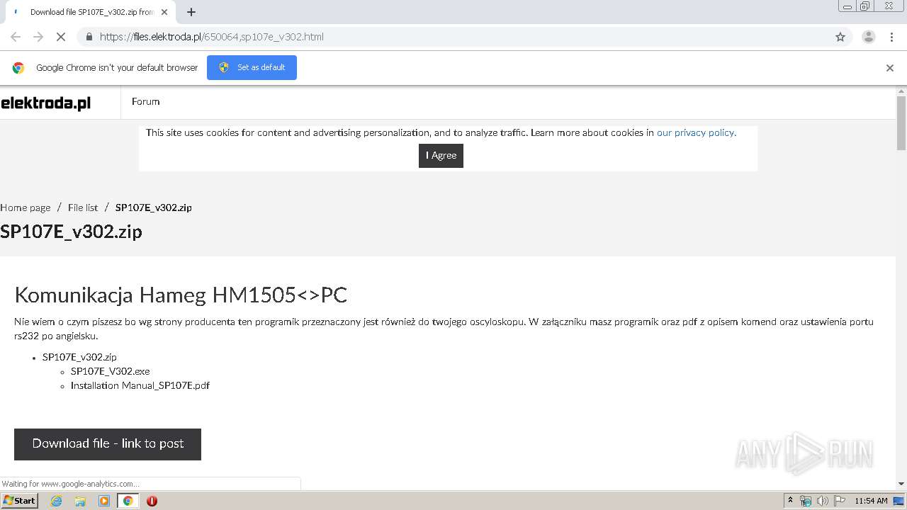Set Chrome as default browser
The height and width of the screenshot is (510, 907).
(252, 67)
